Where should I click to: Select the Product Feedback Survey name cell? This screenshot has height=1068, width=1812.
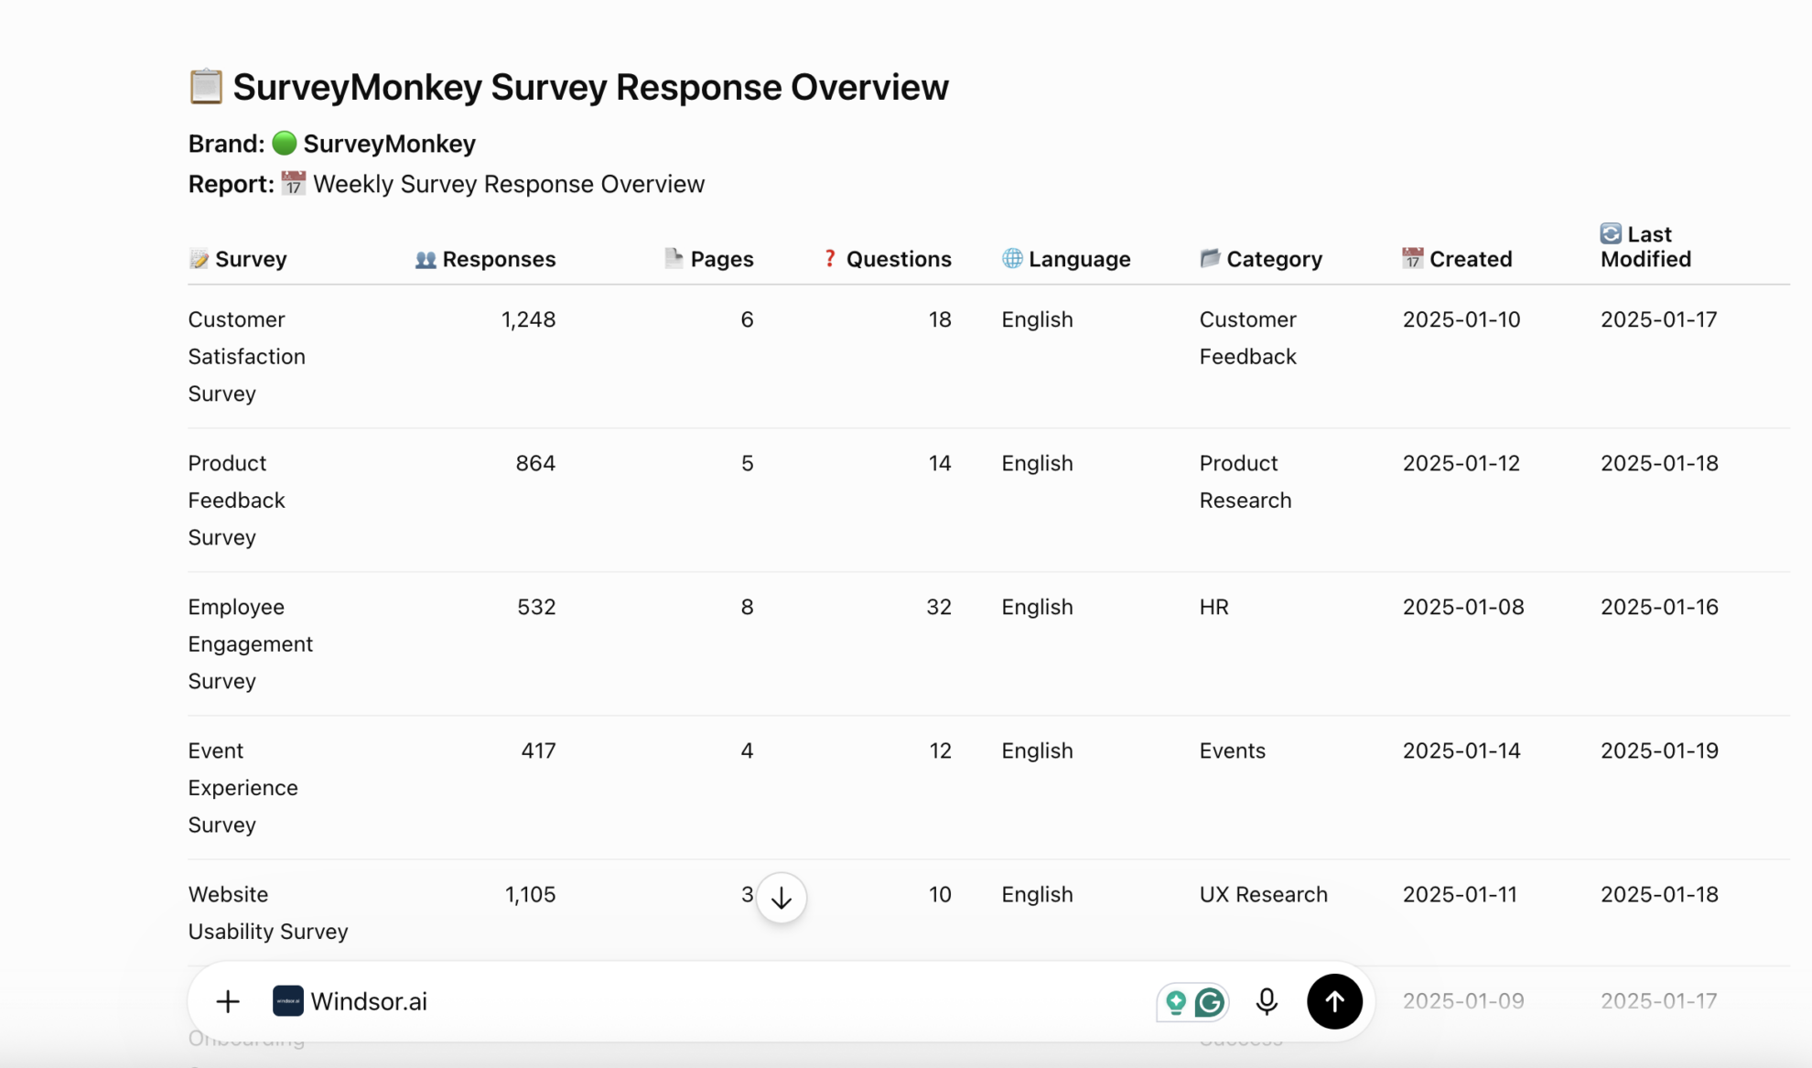coord(237,500)
